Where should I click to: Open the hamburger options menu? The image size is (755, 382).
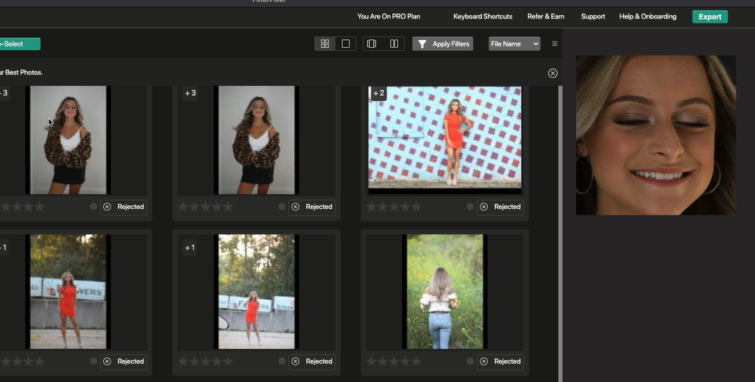point(555,44)
